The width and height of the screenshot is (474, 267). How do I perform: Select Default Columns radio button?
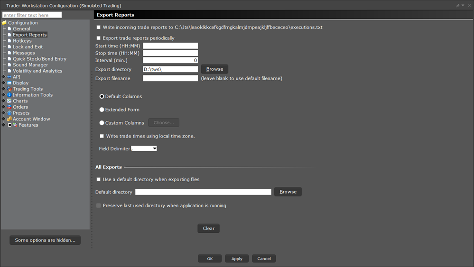tap(102, 96)
